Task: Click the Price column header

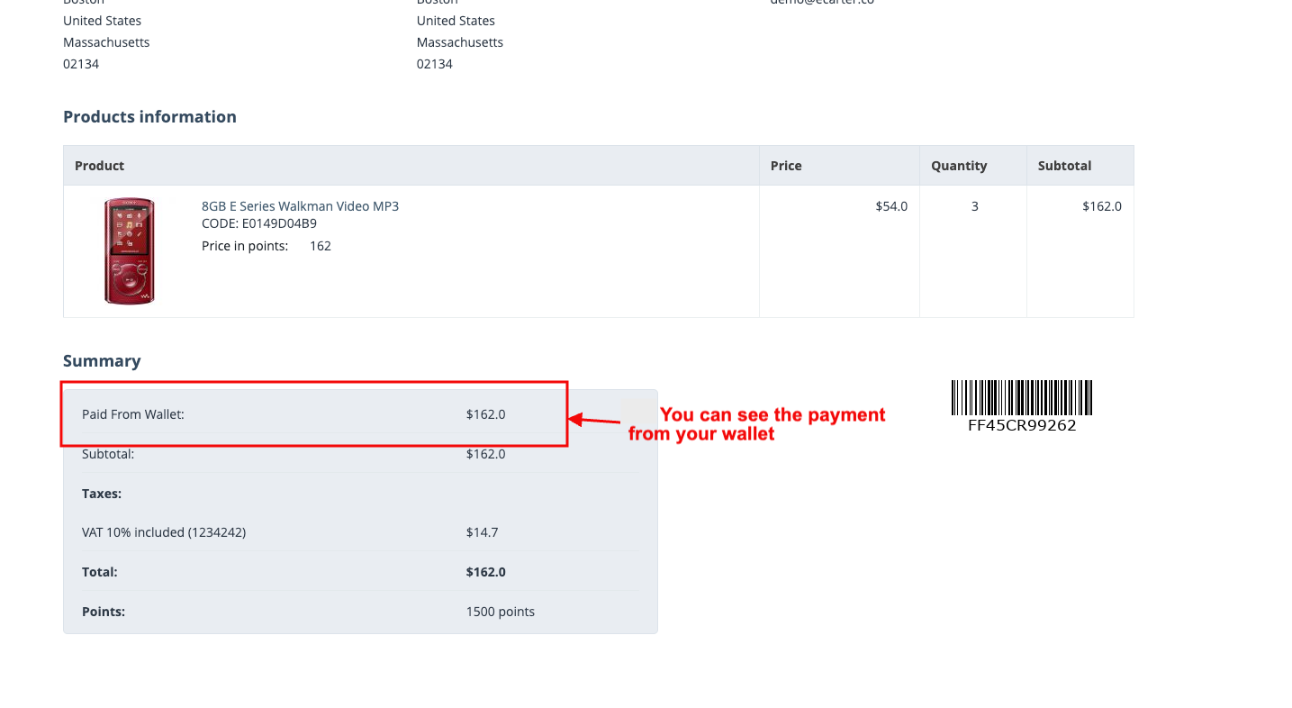Action: coord(786,166)
